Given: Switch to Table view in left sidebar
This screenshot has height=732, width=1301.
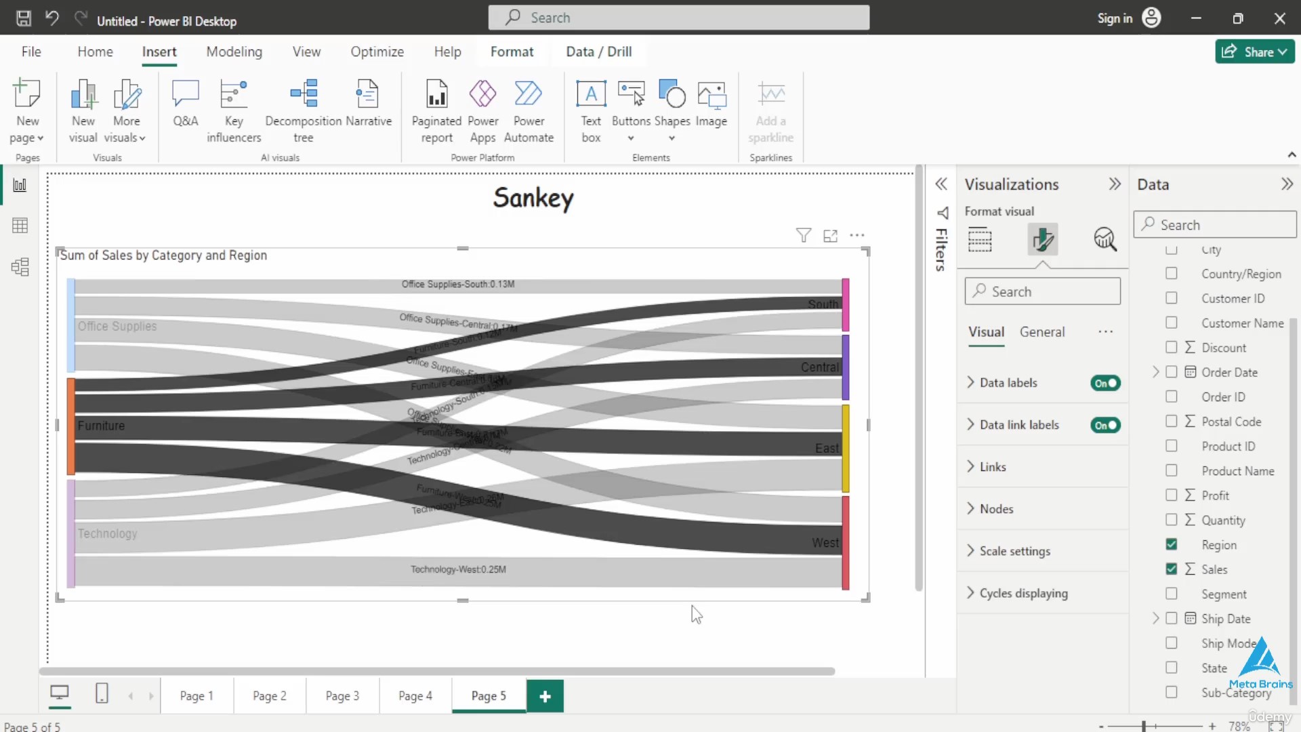Looking at the screenshot, I should [20, 226].
